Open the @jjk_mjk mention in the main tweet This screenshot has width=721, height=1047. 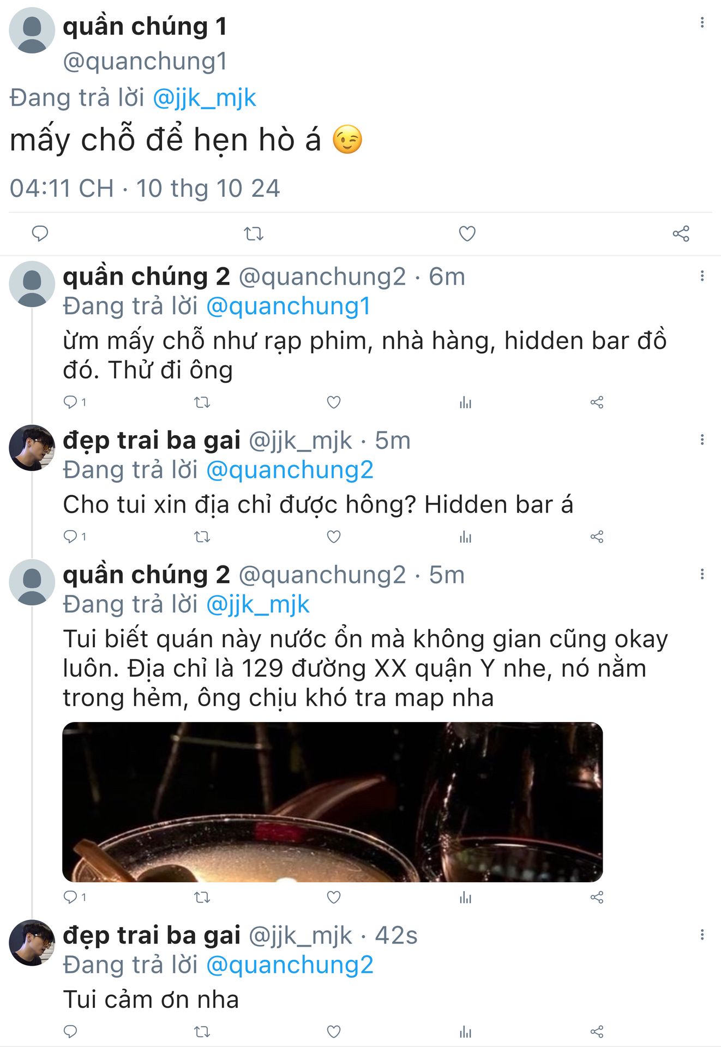pos(205,98)
